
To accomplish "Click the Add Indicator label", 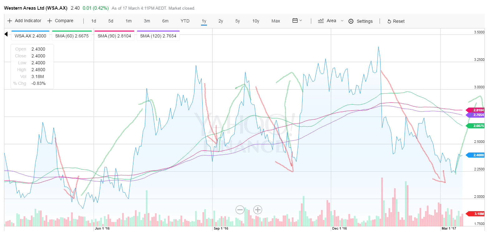I will pos(28,21).
